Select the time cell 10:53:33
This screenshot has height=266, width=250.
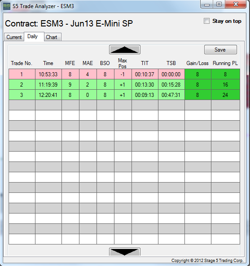tap(48, 74)
